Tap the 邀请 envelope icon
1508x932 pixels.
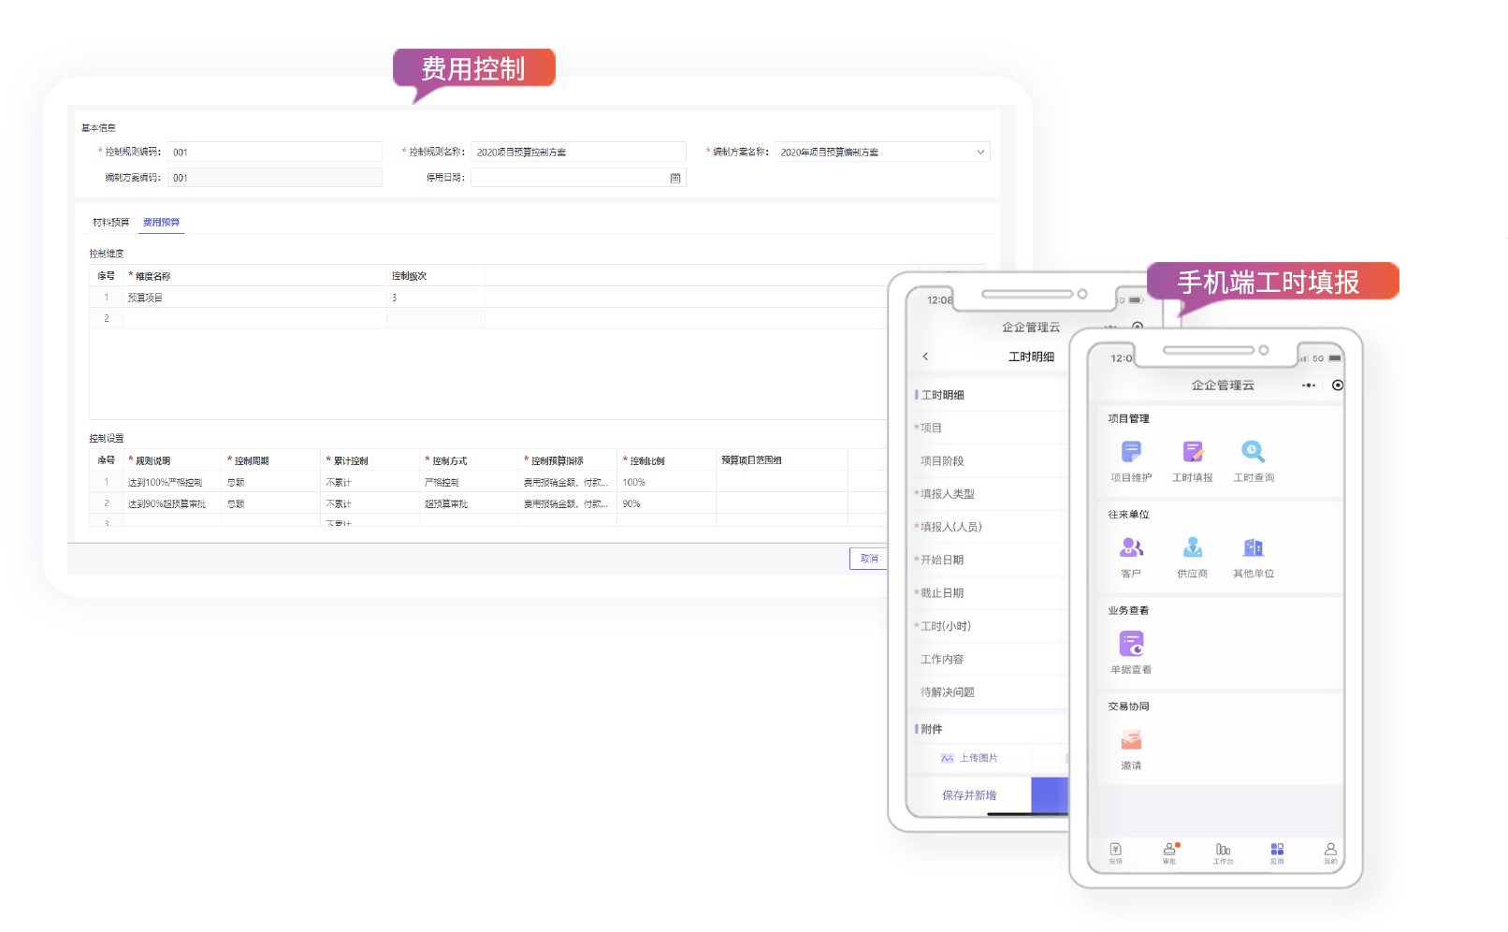1131,741
